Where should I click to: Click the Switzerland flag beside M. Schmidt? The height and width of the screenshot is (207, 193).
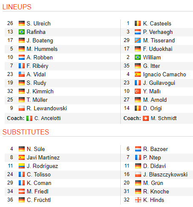coord(146,118)
